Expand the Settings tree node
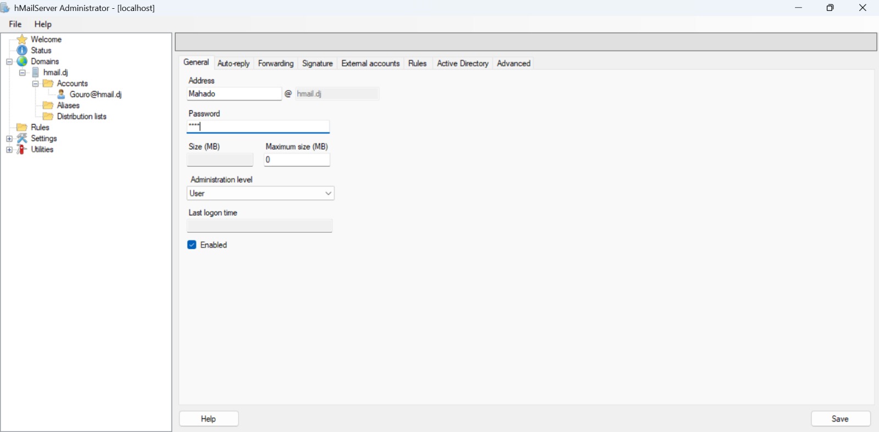 coord(9,138)
